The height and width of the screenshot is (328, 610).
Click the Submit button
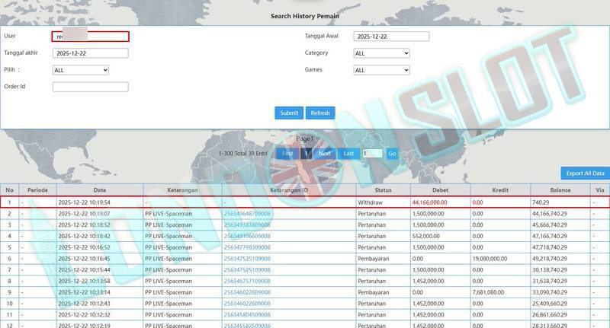[289, 113]
